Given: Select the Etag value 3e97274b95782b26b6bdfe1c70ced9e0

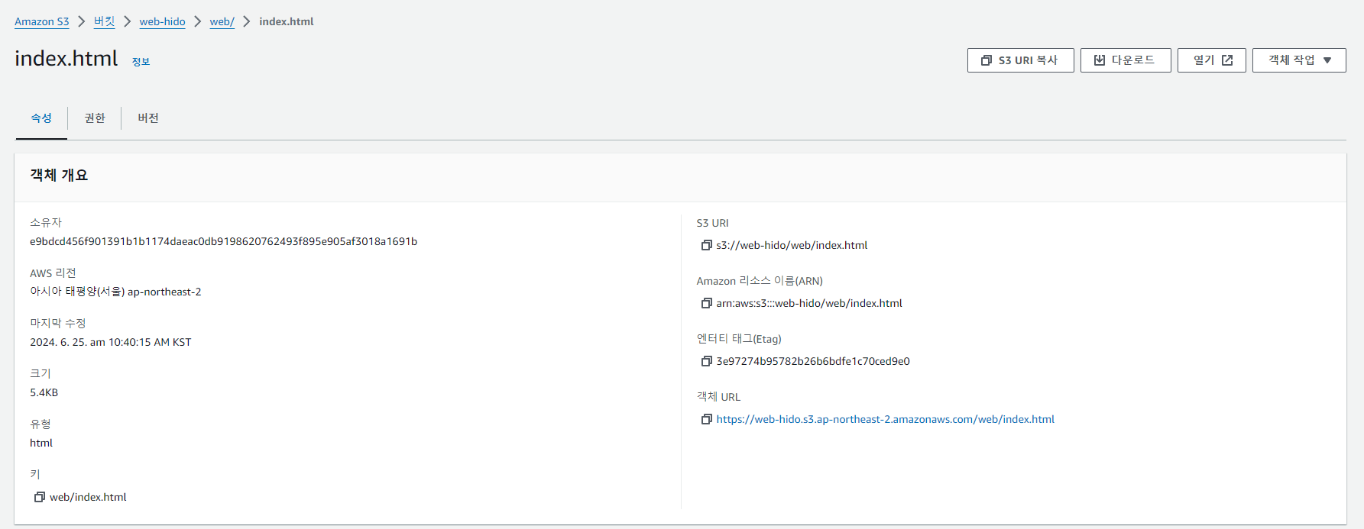Looking at the screenshot, I should [813, 361].
